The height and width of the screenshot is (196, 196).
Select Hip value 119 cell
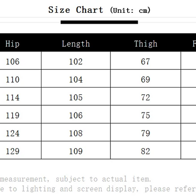(21, 114)
